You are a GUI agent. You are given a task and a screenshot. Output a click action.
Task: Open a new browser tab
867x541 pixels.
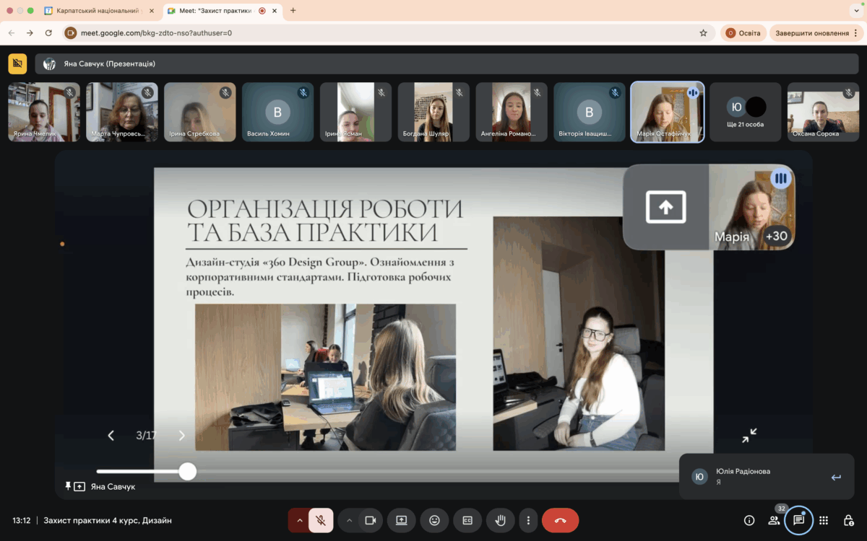point(293,11)
